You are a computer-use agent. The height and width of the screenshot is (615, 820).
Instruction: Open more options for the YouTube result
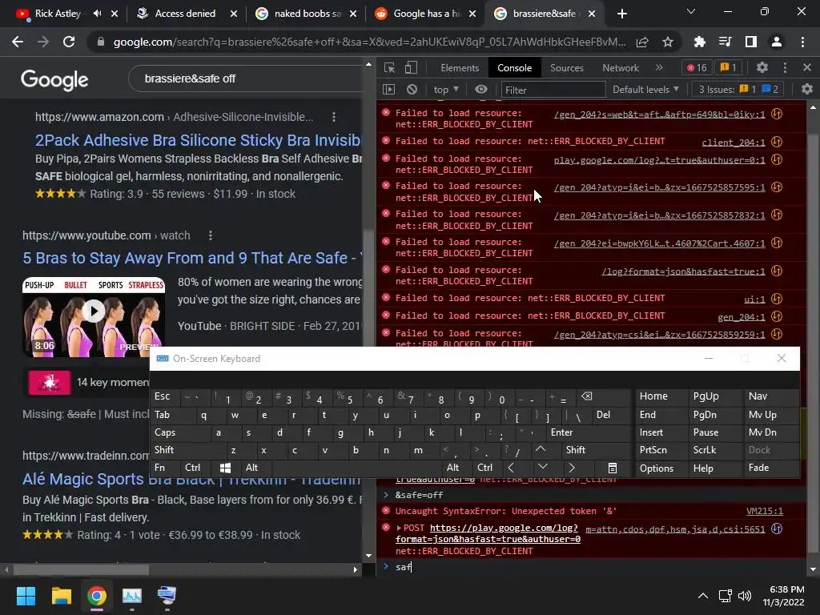click(211, 235)
